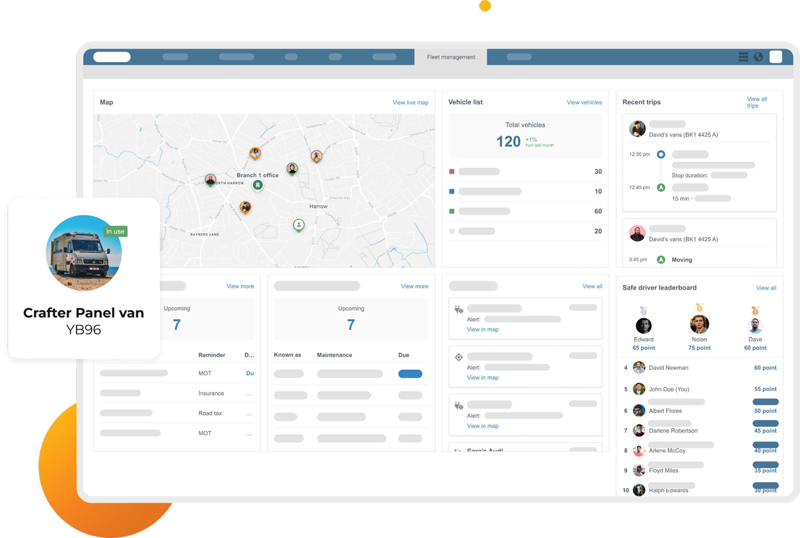This screenshot has width=800, height=538.
Task: Open the live map via View live map
Action: [410, 102]
